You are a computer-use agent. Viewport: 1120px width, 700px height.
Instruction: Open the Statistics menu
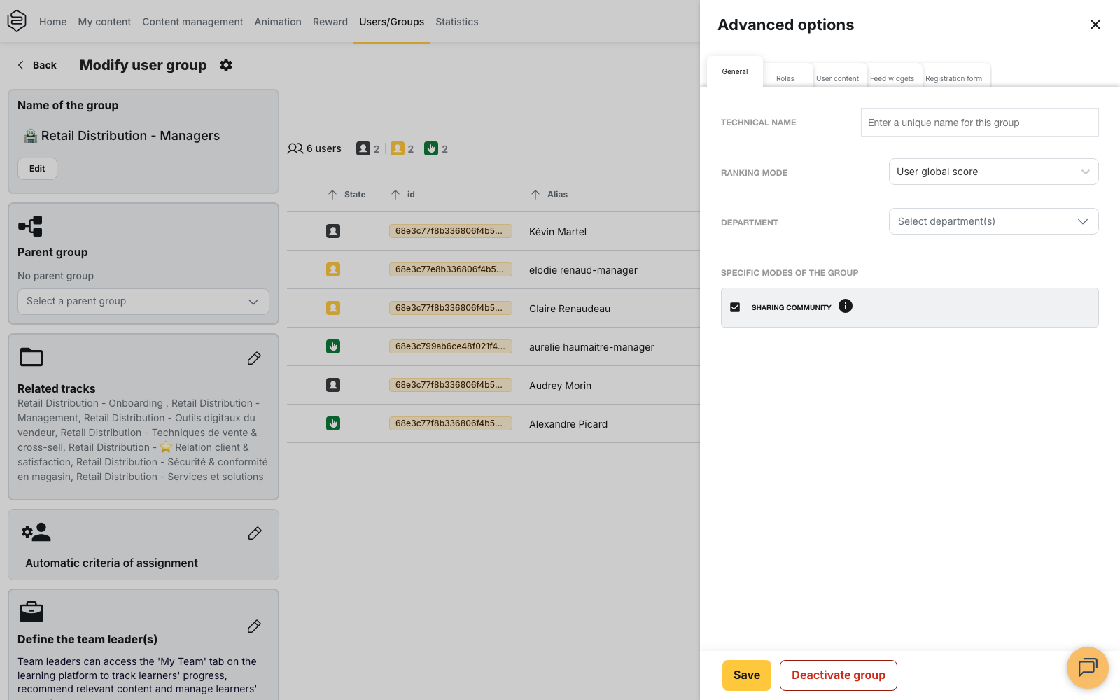457,22
